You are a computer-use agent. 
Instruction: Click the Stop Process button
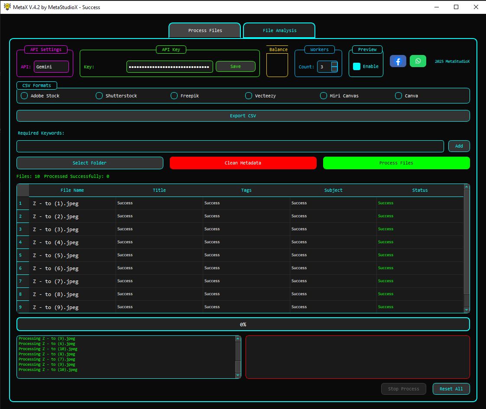404,389
